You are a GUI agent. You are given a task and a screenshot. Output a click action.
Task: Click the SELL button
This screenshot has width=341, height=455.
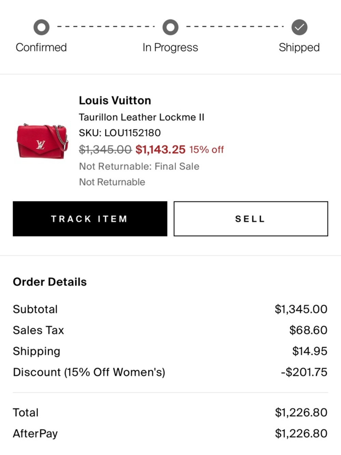(x=250, y=219)
